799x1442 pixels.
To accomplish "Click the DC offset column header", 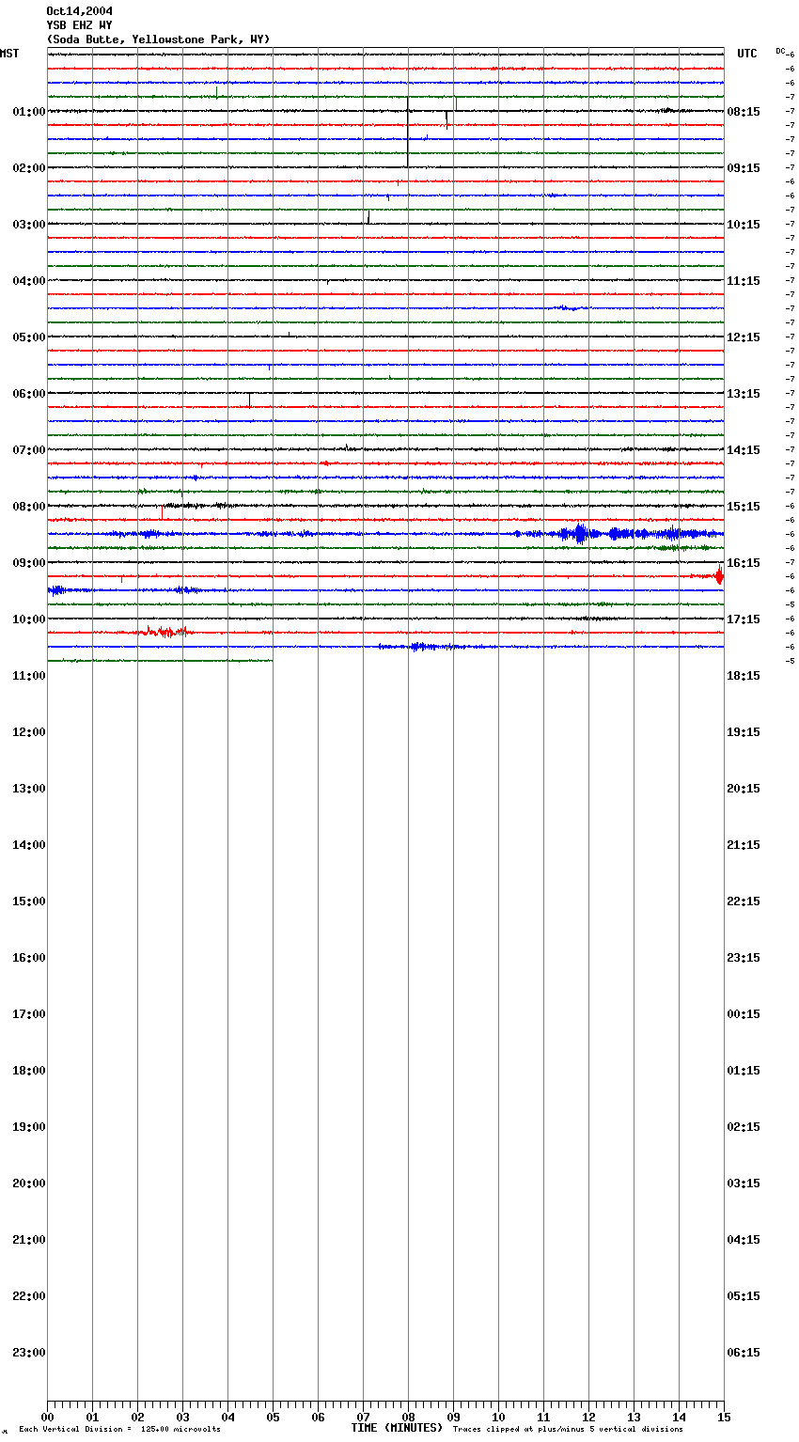I will (x=780, y=51).
